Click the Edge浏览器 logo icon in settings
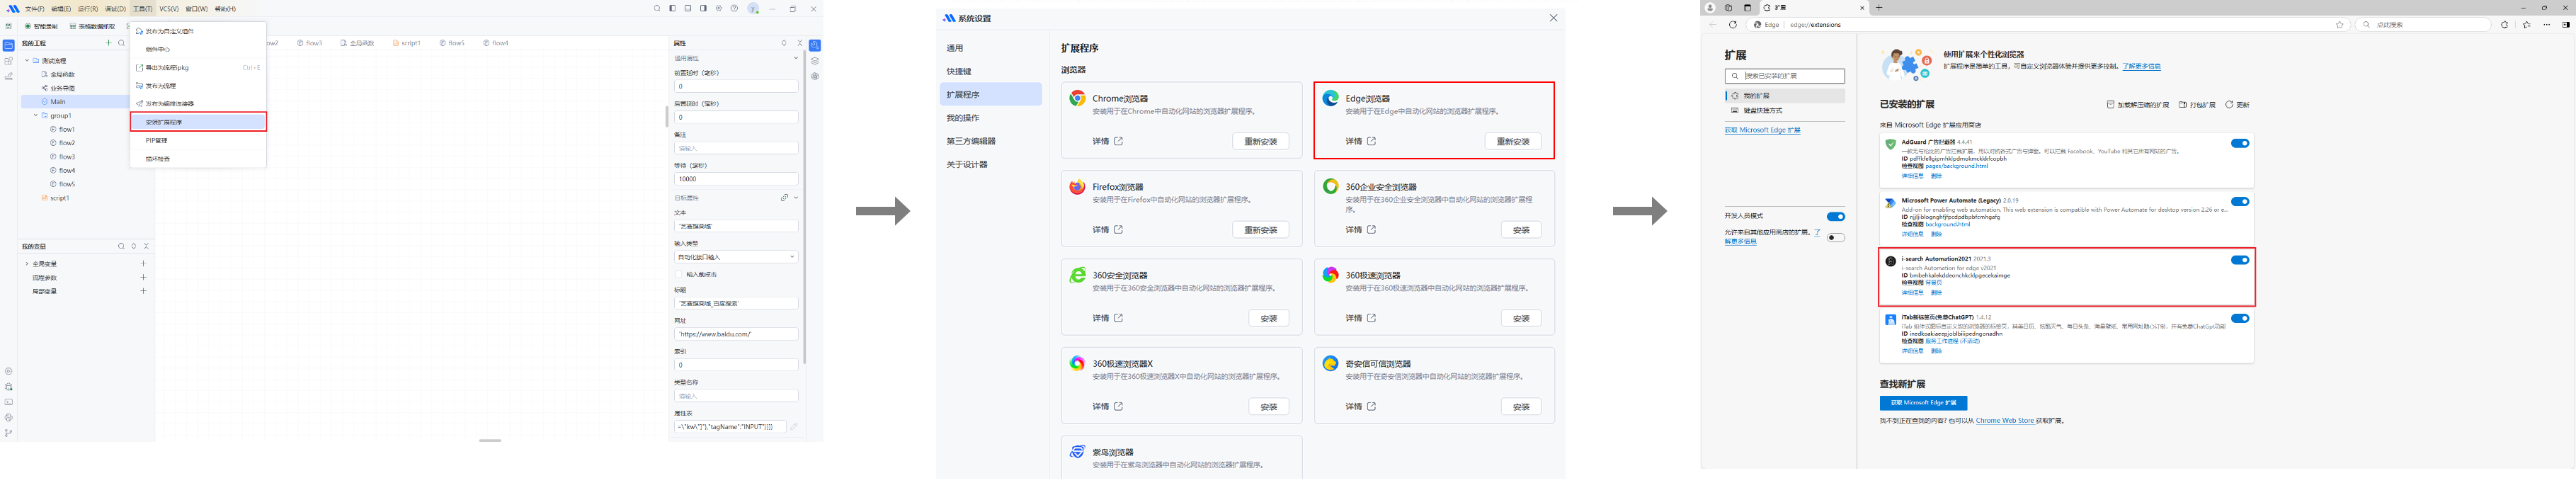 click(1330, 98)
